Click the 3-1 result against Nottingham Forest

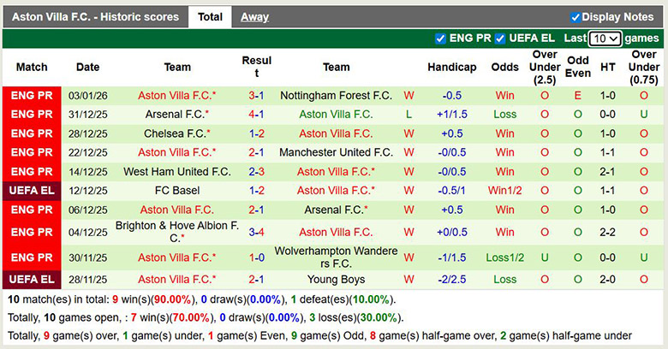256,95
